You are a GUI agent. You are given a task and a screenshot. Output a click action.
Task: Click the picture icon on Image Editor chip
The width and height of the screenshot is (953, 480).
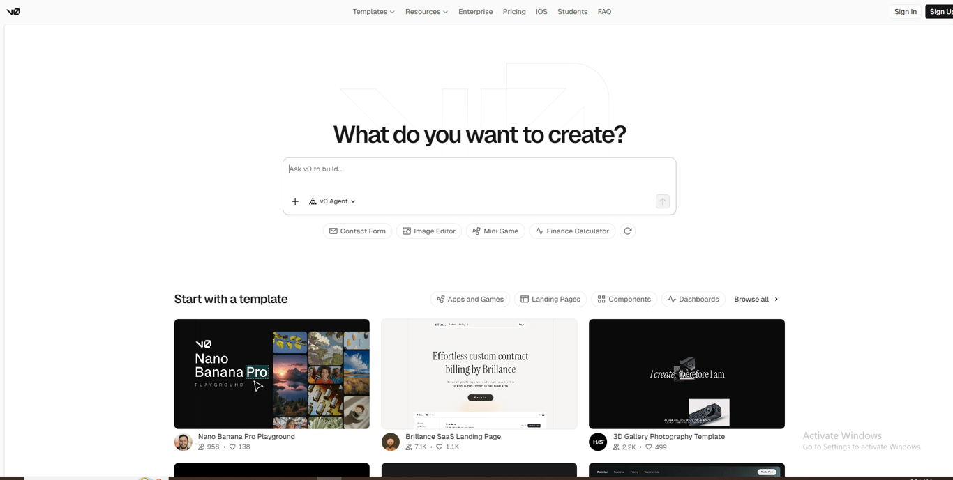(407, 231)
